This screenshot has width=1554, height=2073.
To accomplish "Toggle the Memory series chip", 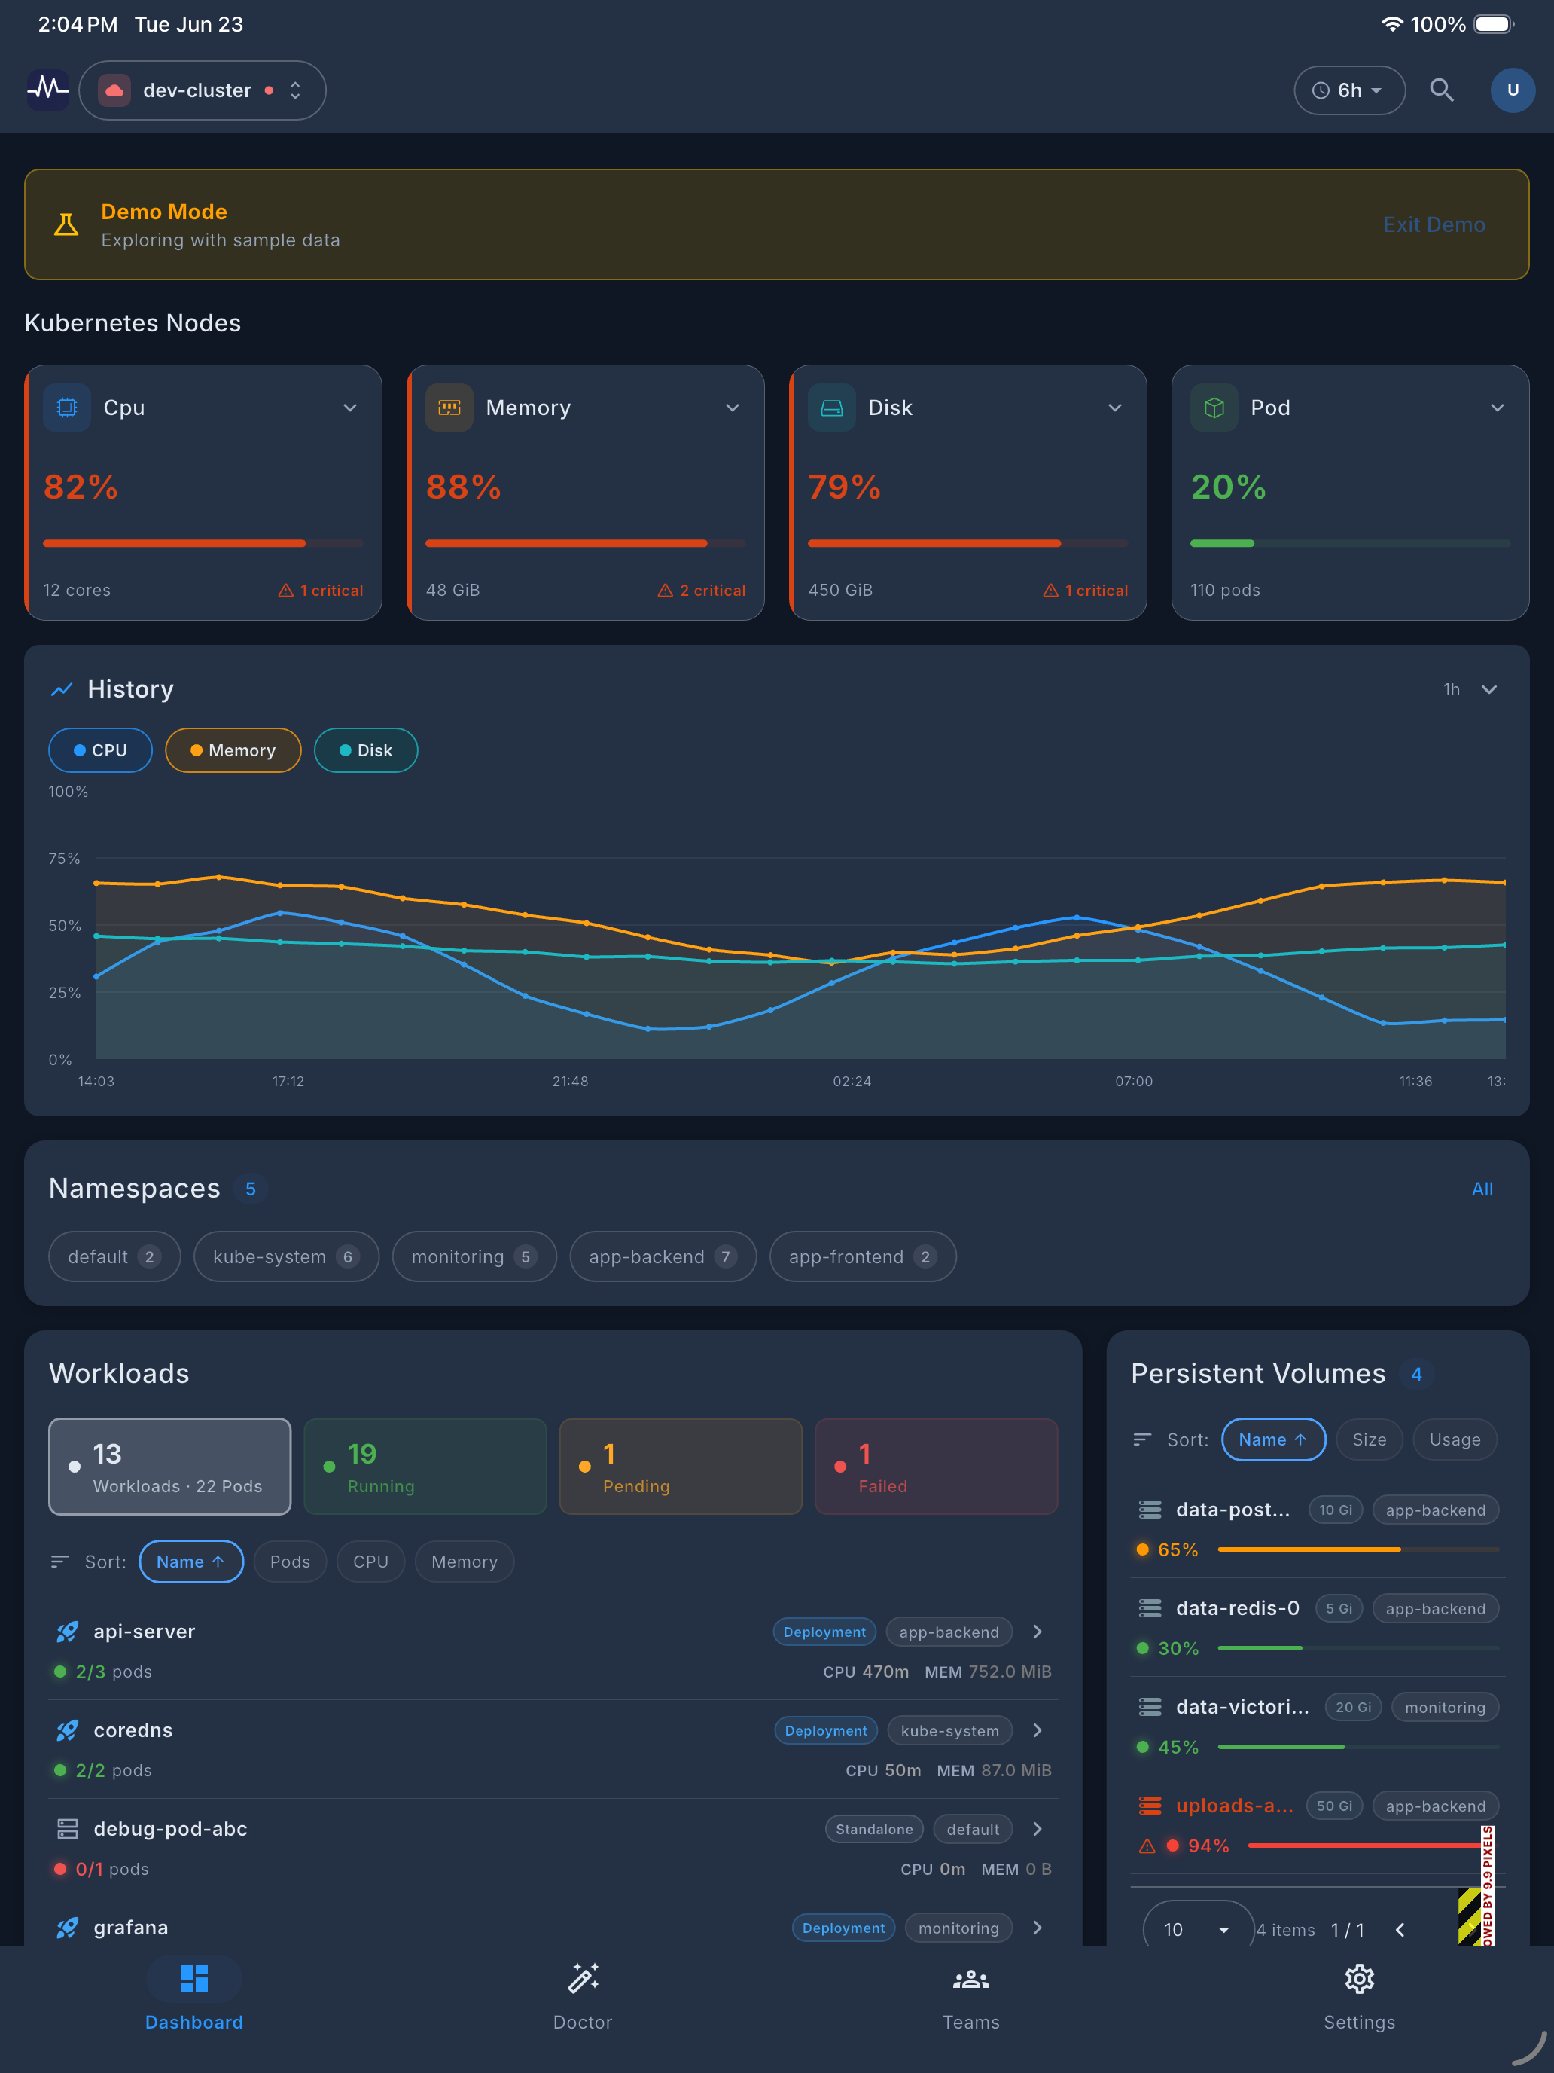I will (x=233, y=751).
